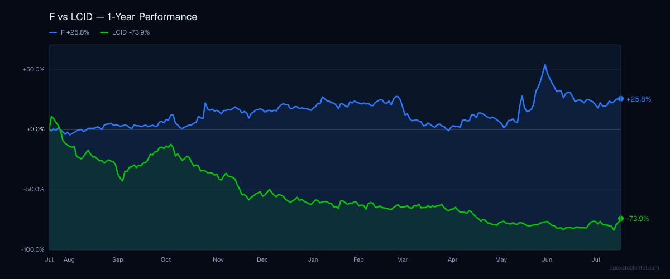670x279 pixels.
Task: Click the blue F legend color swatch
Action: 53,32
